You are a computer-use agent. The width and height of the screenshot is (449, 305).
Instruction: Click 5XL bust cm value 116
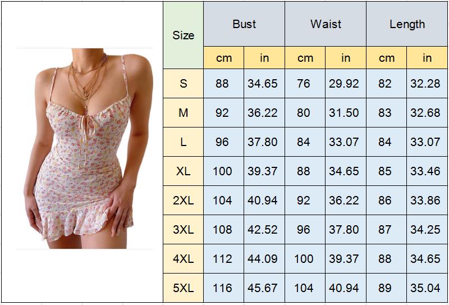click(x=223, y=288)
